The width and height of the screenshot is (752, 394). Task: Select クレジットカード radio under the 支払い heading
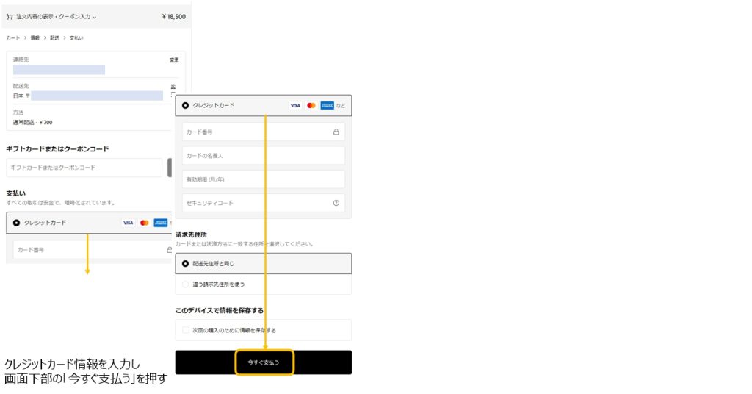pyautogui.click(x=16, y=223)
